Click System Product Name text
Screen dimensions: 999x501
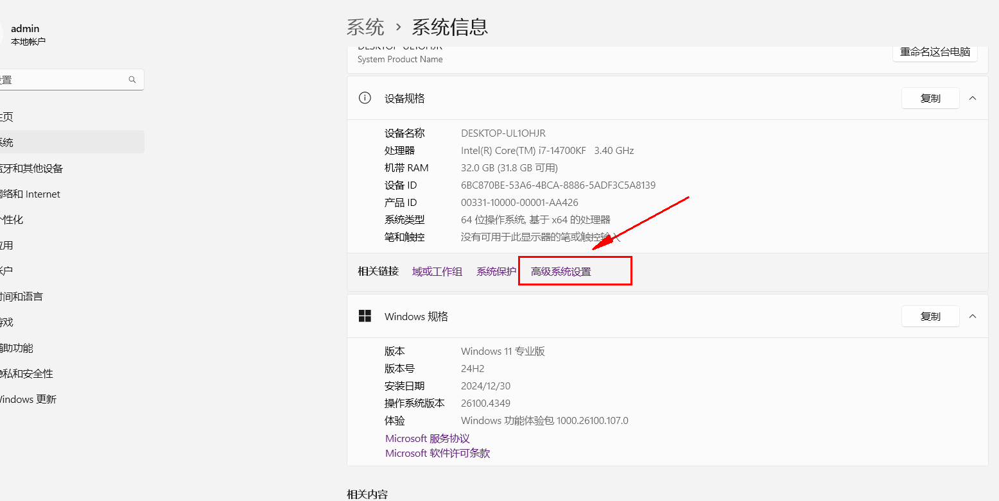pos(400,60)
